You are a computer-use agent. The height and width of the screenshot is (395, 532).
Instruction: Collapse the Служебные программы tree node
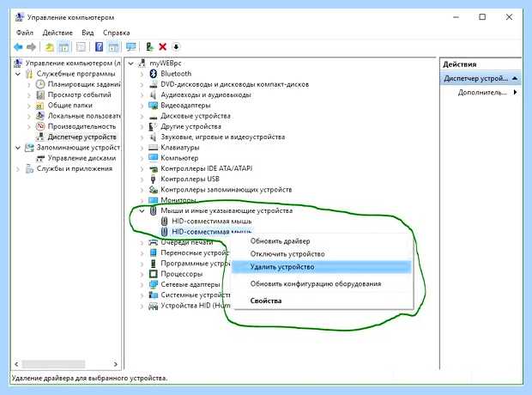[x=18, y=74]
